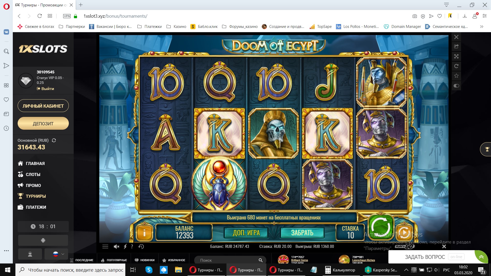The image size is (491, 276).
Task: Go to ГЛАВНАЯ in the side menu
Action: pyautogui.click(x=31, y=163)
